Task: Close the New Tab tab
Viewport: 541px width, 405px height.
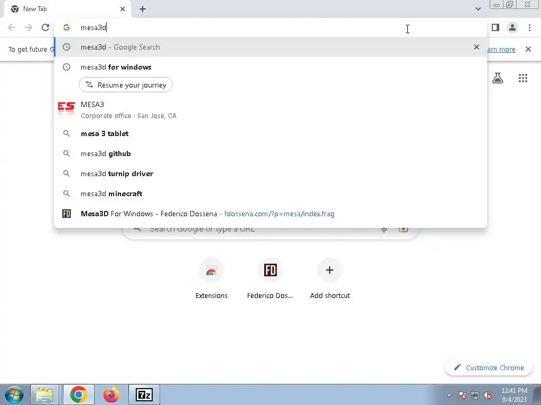Action: coord(123,9)
